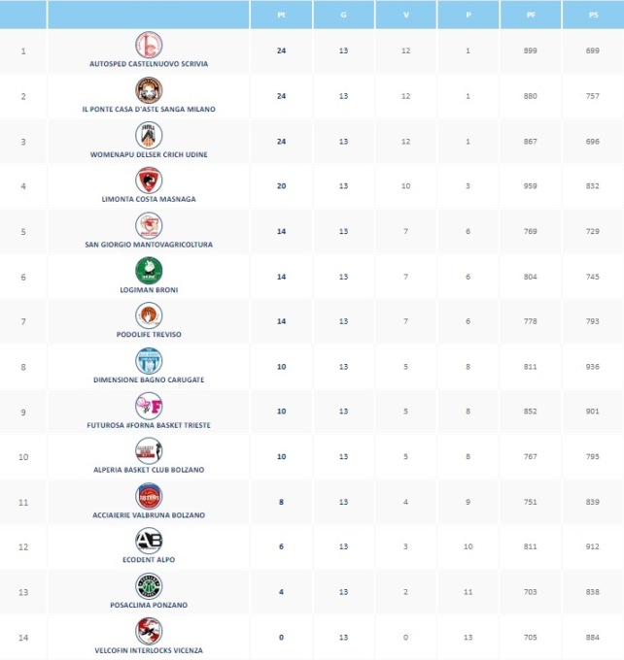Sort standings by the Pt column header
The image size is (624, 660).
(281, 15)
